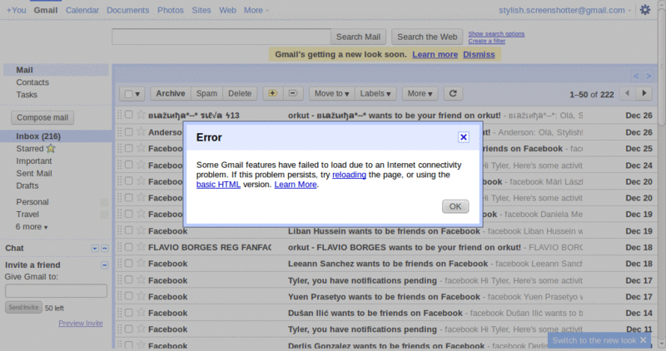This screenshot has width=666, height=351.
Task: Star the Dušan Ilić Facebook email
Action: [141, 313]
